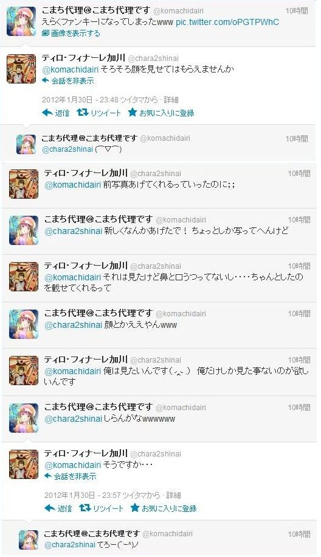
Task: Click the favorite star icon under the 23:57 tweet
Action: click(134, 508)
